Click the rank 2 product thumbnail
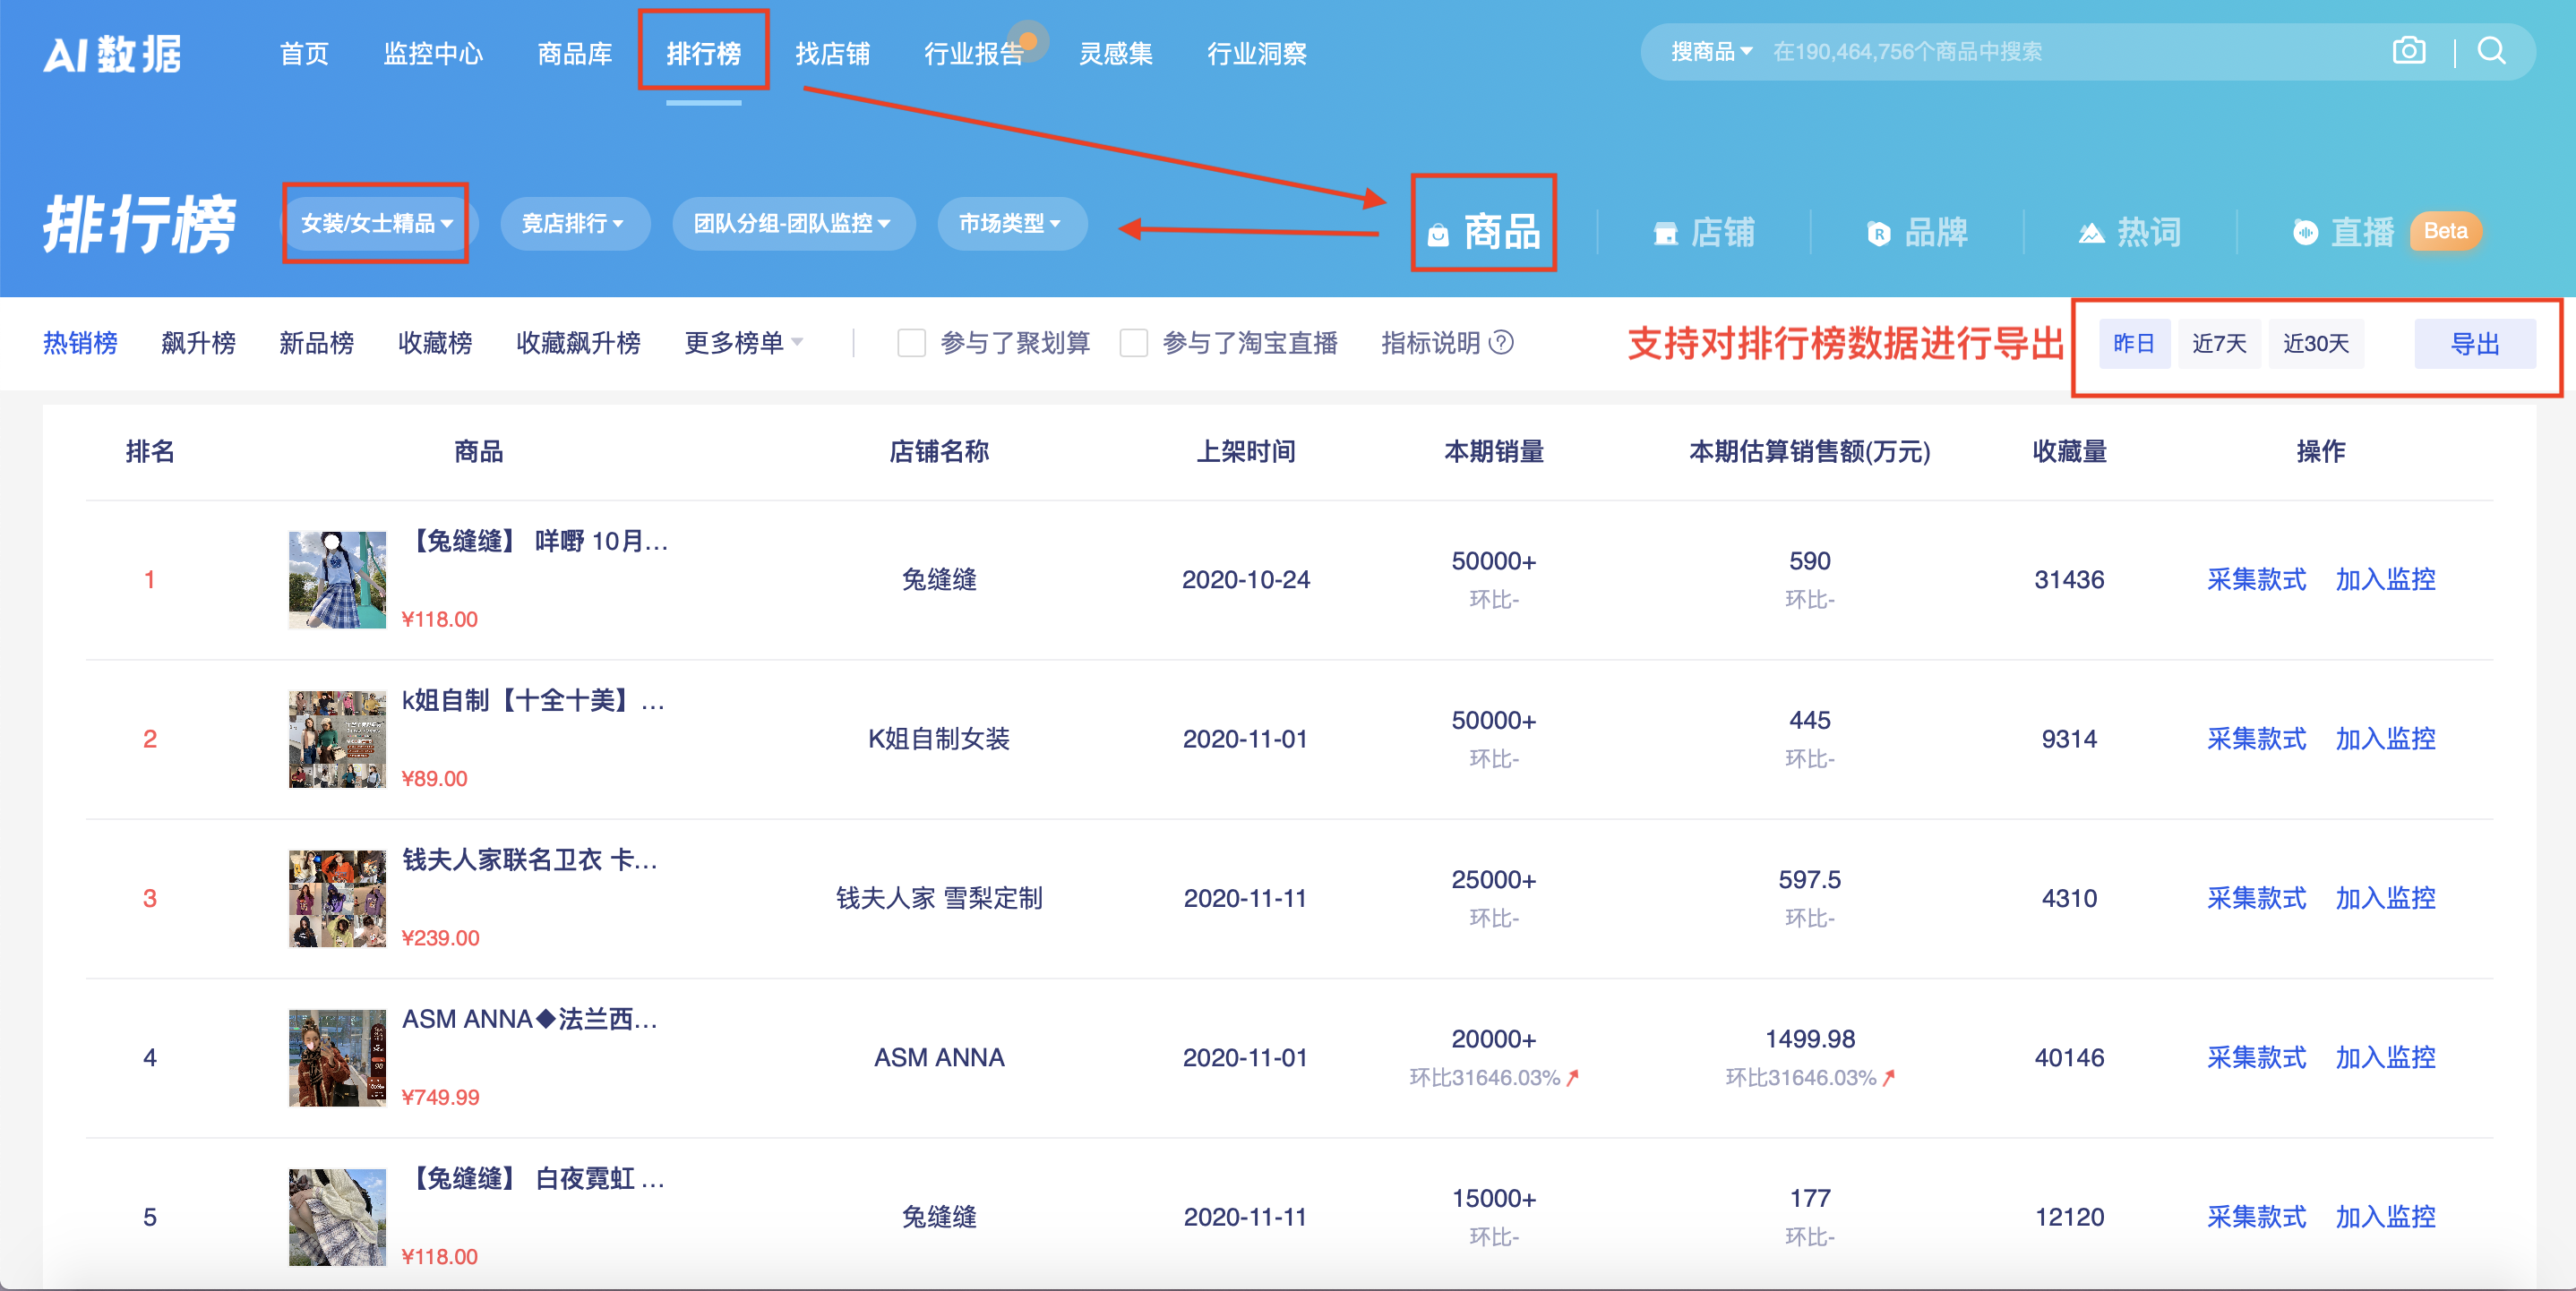The width and height of the screenshot is (2576, 1291). (x=336, y=739)
